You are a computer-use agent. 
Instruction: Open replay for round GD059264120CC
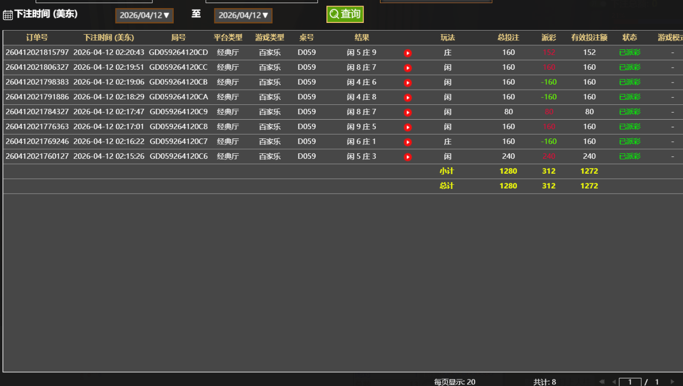click(407, 68)
